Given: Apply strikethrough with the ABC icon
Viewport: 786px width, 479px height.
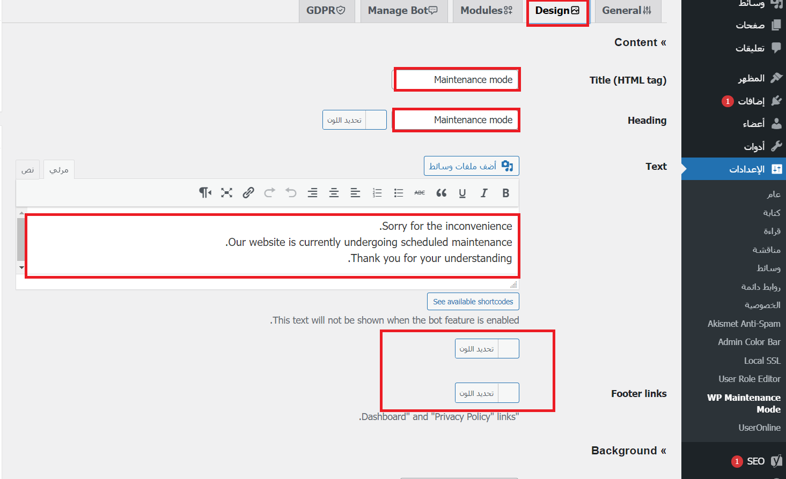Looking at the screenshot, I should pyautogui.click(x=420, y=193).
